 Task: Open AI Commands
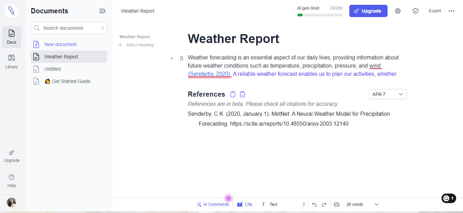coord(213,204)
